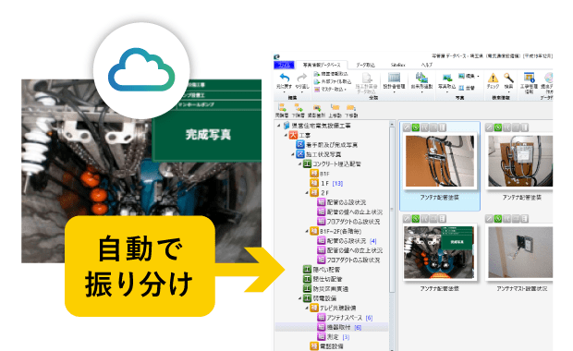Click the 下階層 add-child-level icon
Image resolution: width=573 pixels, height=351 pixels.
click(x=299, y=107)
